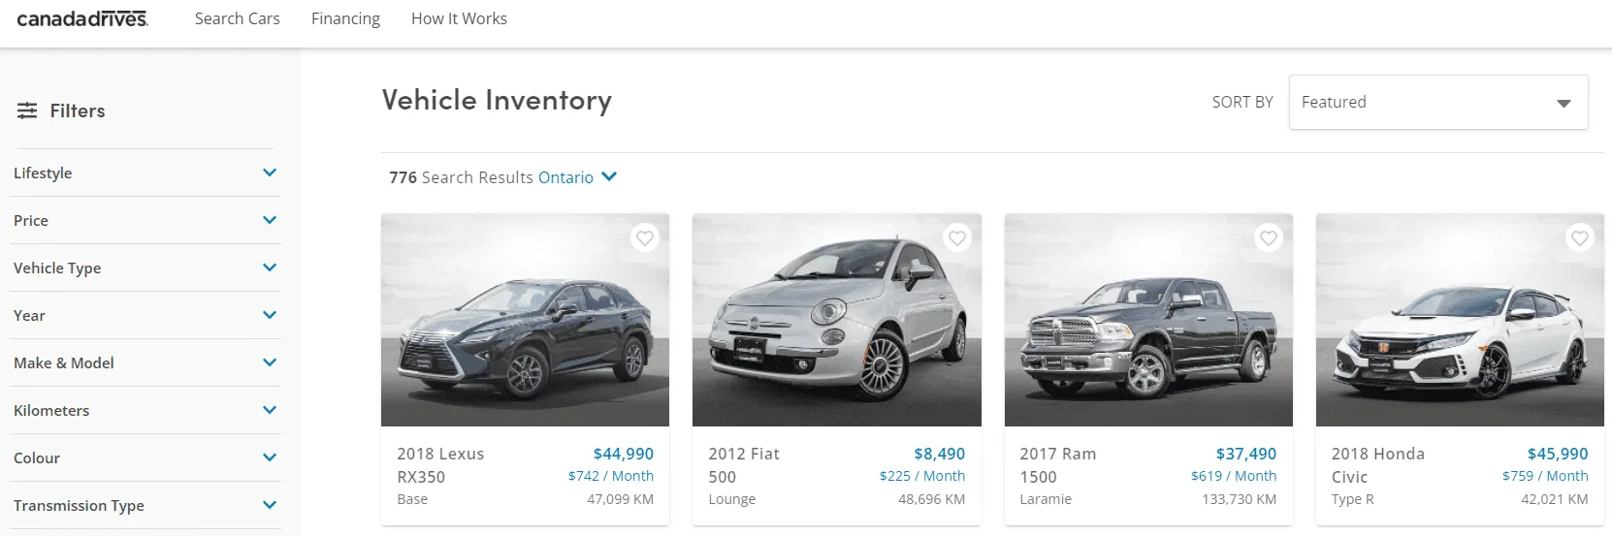
Task: Expand the Price filter section
Action: (x=270, y=220)
